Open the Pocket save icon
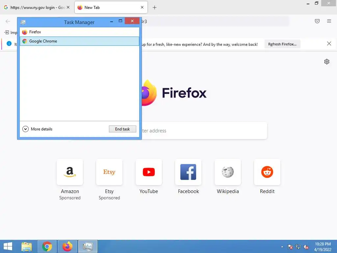 coord(317,21)
